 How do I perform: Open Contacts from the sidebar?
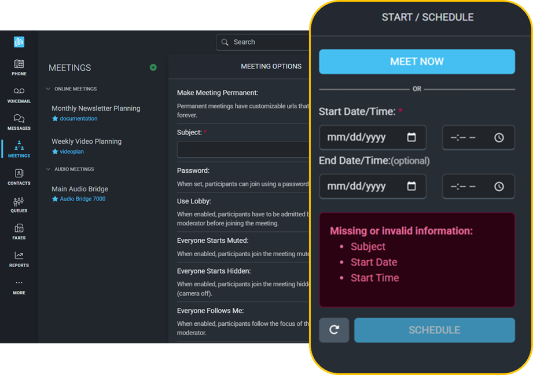19,177
